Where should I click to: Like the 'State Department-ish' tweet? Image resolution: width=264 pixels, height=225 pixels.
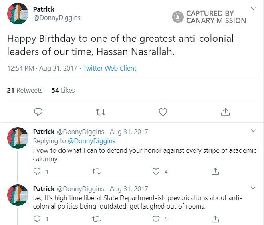click(x=156, y=219)
